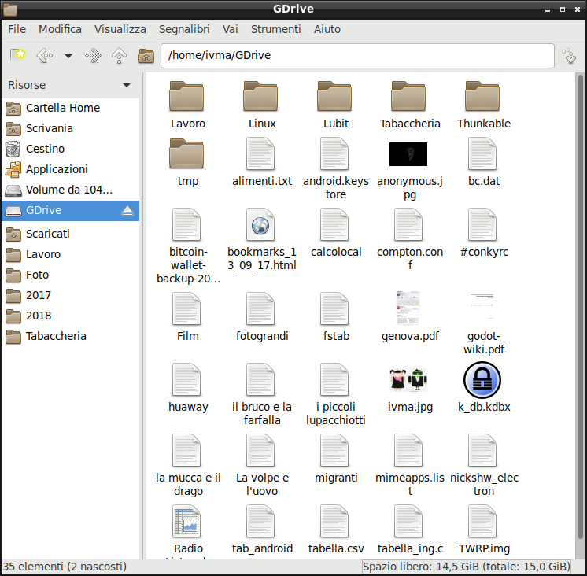This screenshot has width=587, height=576.
Task: Go to Scaricati bookmark in sidebar
Action: point(47,234)
